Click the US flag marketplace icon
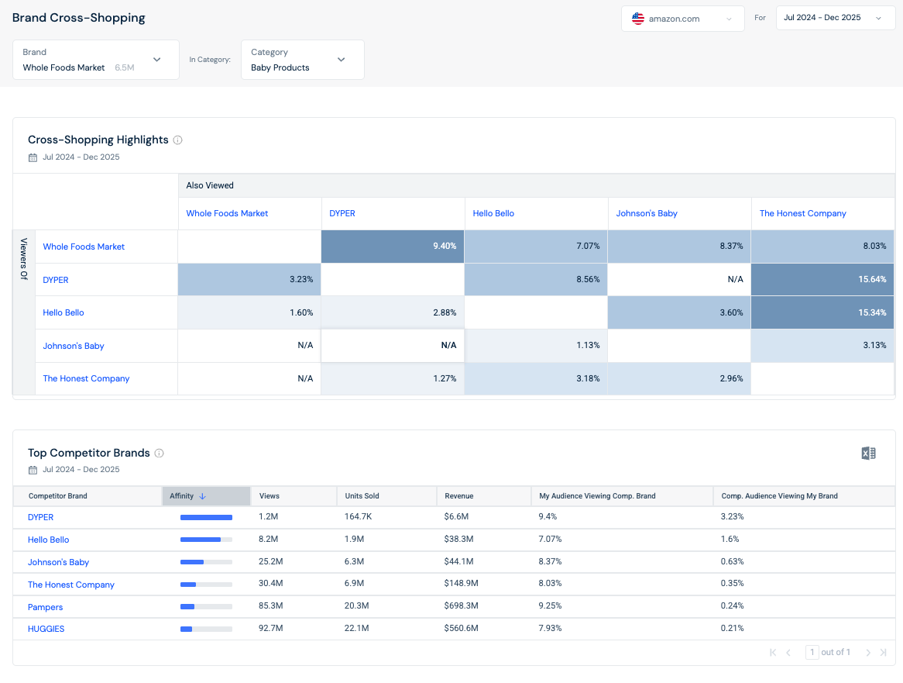 point(637,19)
